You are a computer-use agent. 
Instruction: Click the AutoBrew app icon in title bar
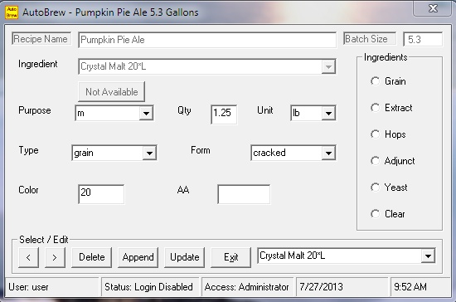(12, 12)
